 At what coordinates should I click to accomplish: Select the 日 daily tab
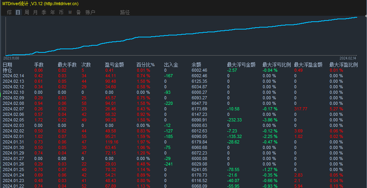pos(18,12)
